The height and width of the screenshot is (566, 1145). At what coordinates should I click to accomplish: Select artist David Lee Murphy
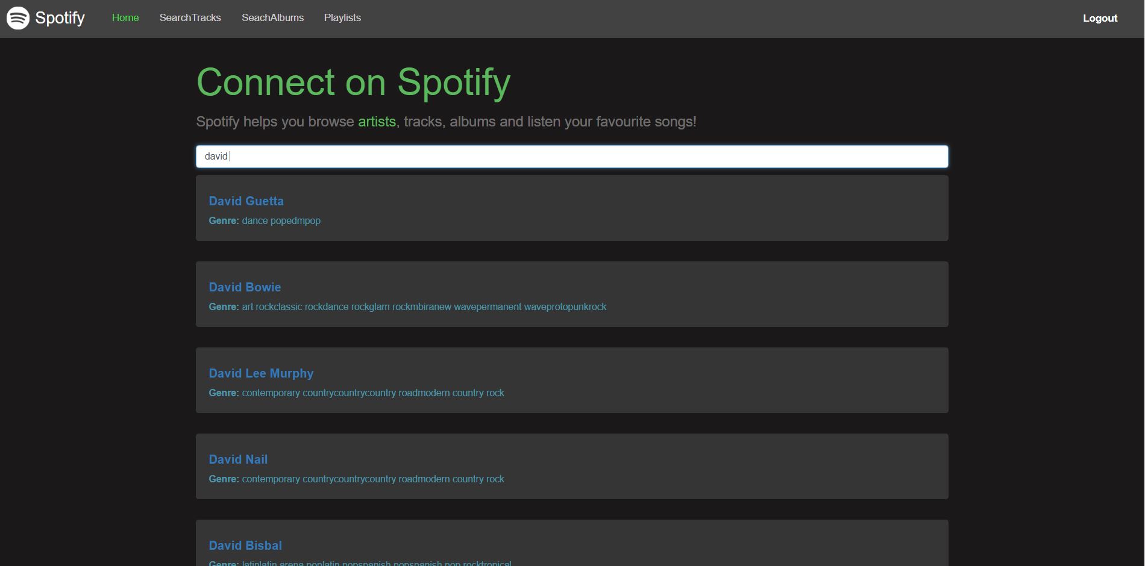pos(261,373)
